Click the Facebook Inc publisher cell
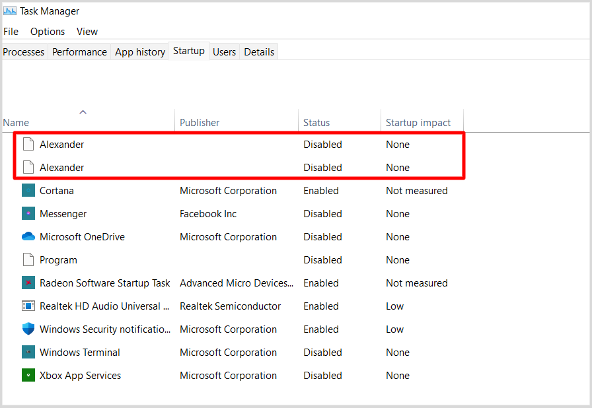The width and height of the screenshot is (592, 408). click(x=208, y=214)
